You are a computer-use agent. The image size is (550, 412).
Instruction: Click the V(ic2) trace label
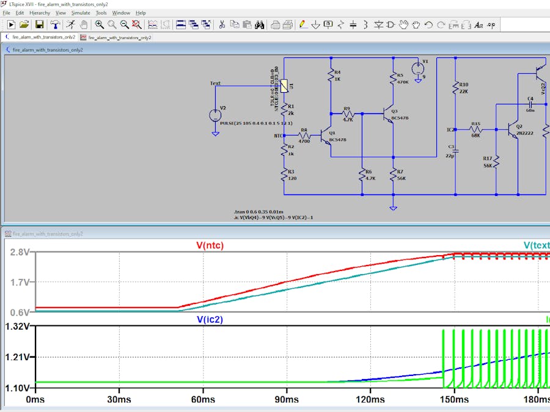click(210, 319)
